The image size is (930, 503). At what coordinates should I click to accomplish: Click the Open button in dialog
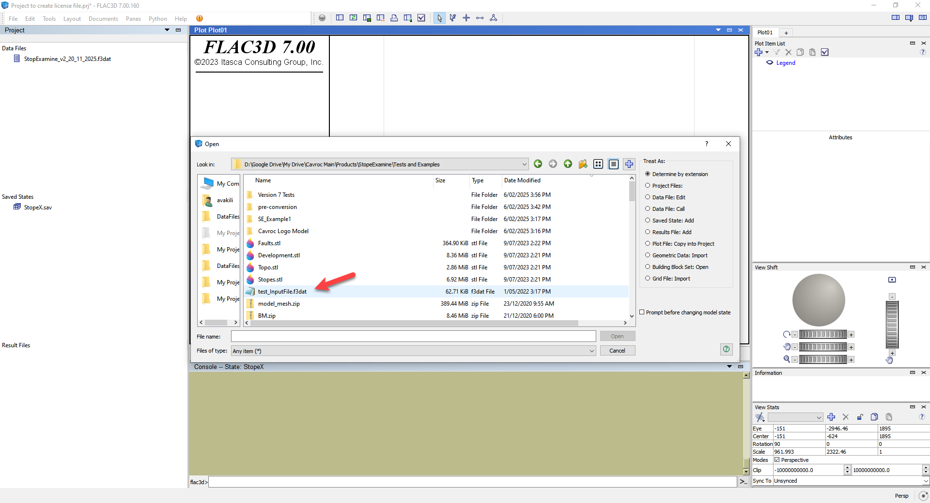[617, 336]
